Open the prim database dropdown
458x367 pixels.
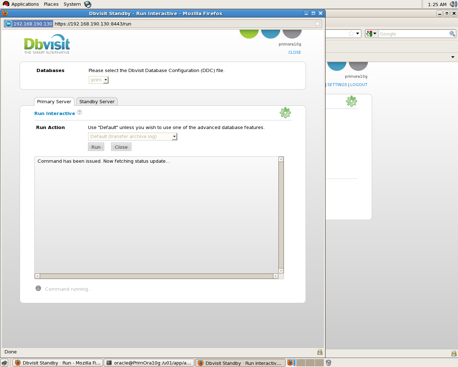pos(99,80)
